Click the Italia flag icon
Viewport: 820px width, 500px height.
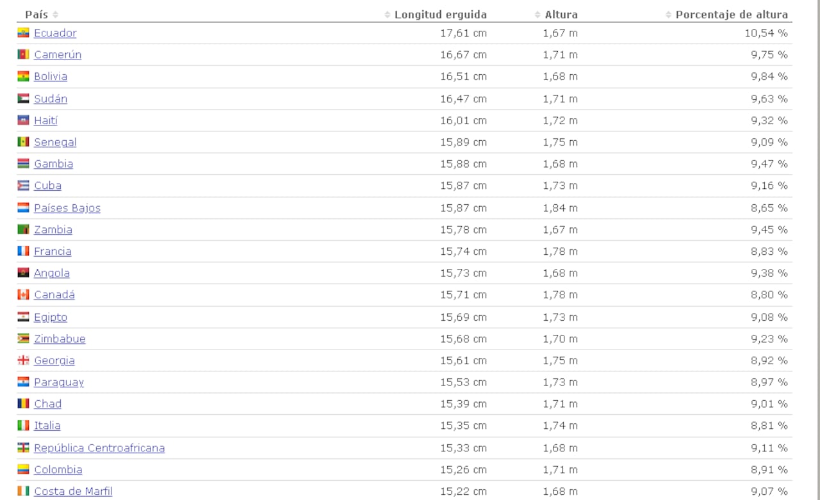[23, 425]
